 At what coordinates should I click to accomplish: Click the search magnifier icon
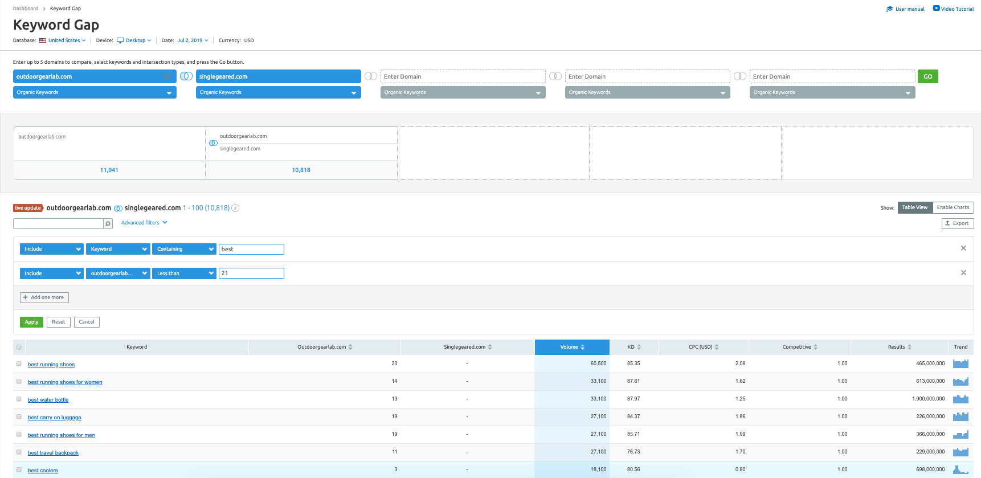click(108, 224)
